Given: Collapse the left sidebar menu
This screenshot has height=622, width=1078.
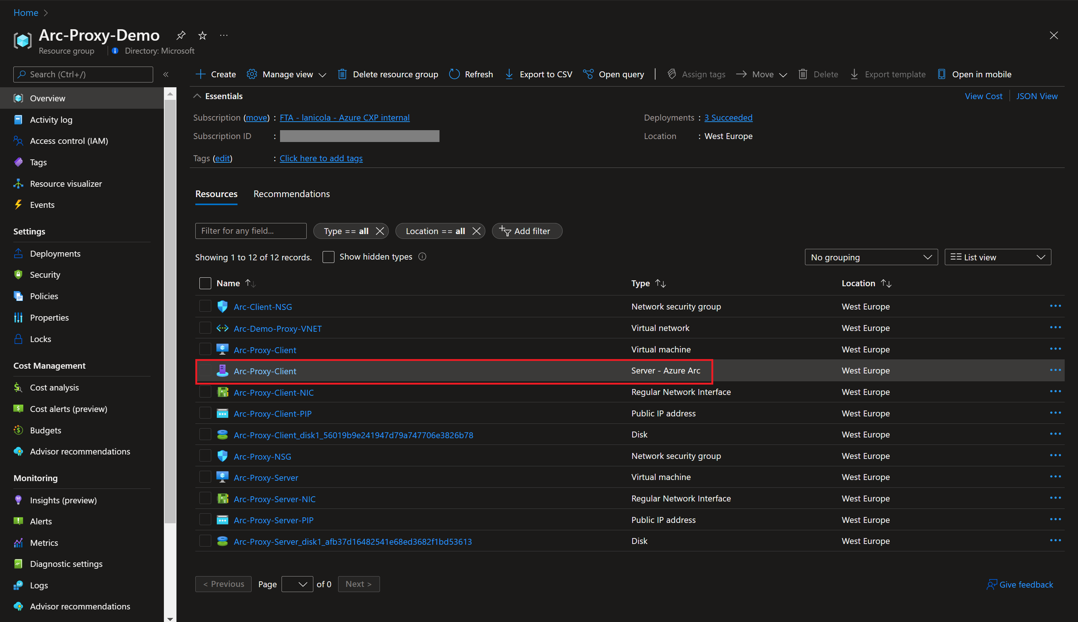Looking at the screenshot, I should pos(166,74).
